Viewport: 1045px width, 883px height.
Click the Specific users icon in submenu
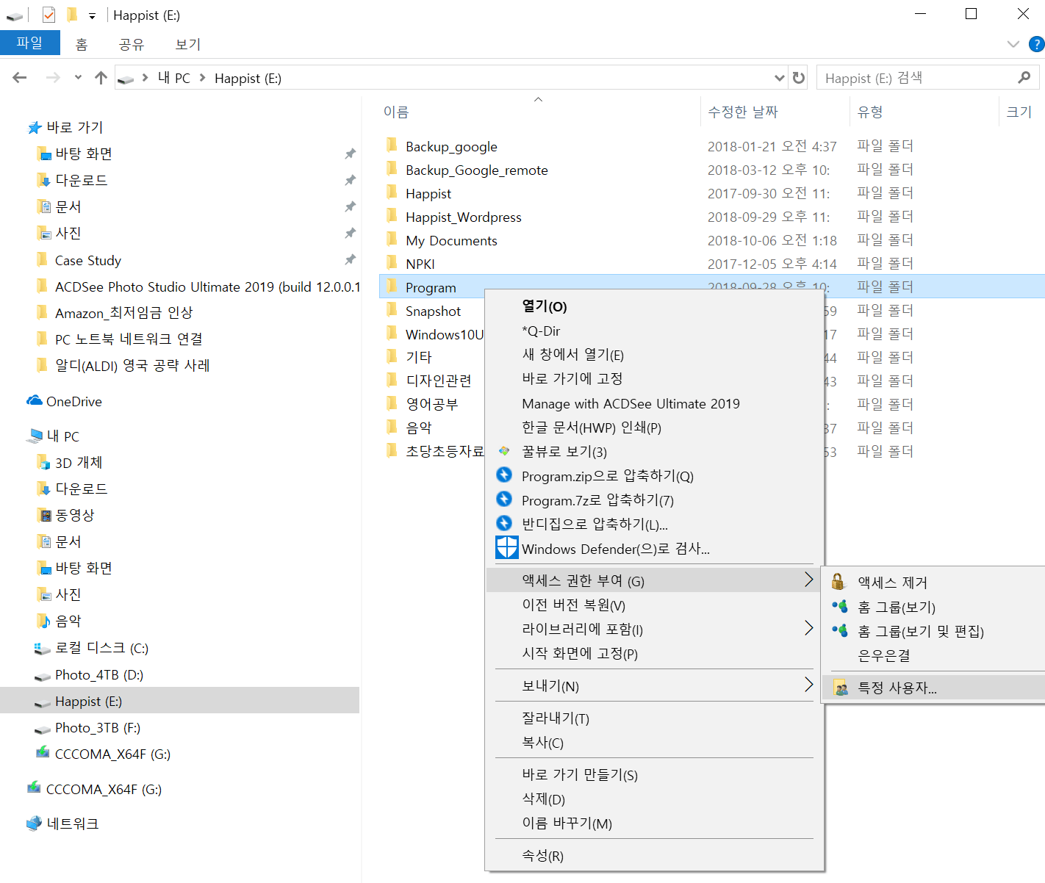coord(841,688)
